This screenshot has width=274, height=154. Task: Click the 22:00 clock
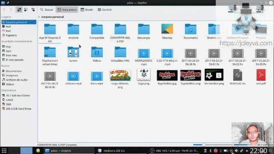coord(259,151)
